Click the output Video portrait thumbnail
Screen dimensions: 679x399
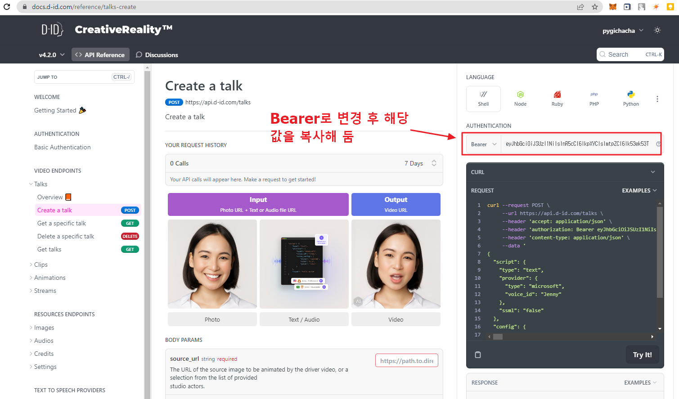396,264
